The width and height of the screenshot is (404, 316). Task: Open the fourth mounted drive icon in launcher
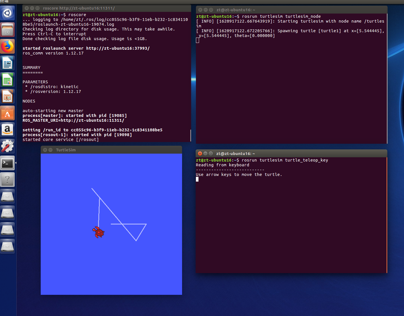[7, 246]
